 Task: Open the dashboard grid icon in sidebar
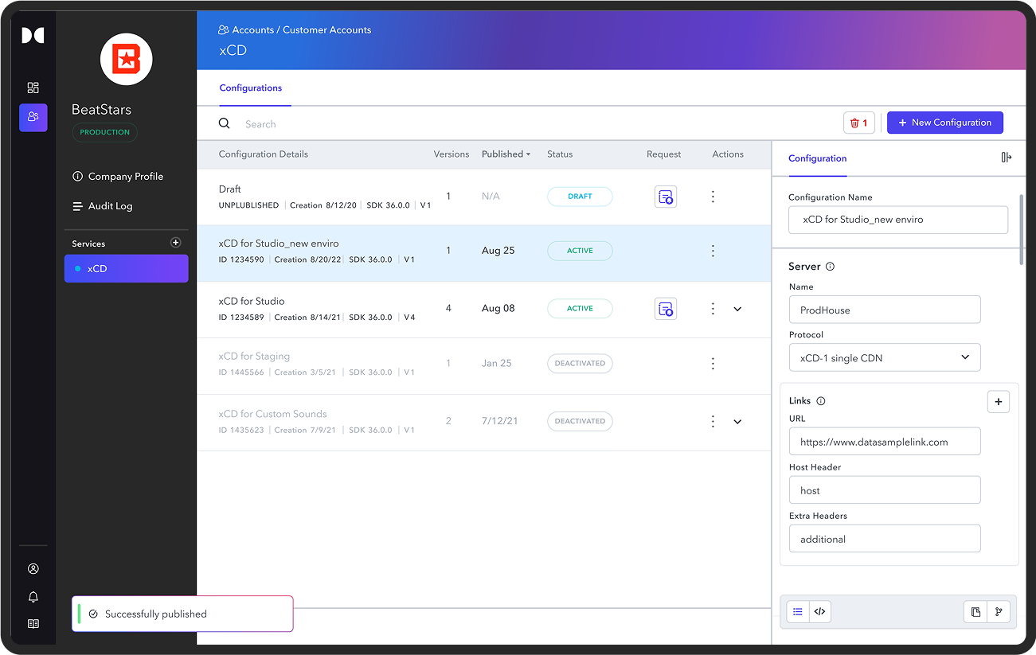pyautogui.click(x=33, y=88)
